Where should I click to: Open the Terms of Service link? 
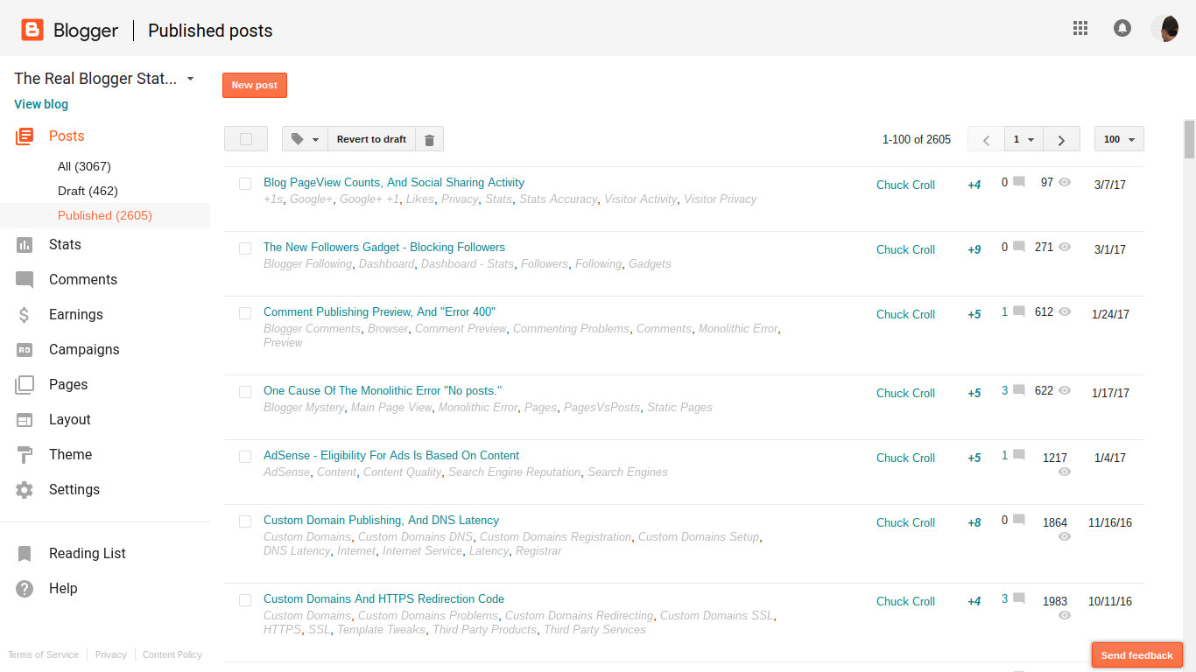click(x=43, y=654)
